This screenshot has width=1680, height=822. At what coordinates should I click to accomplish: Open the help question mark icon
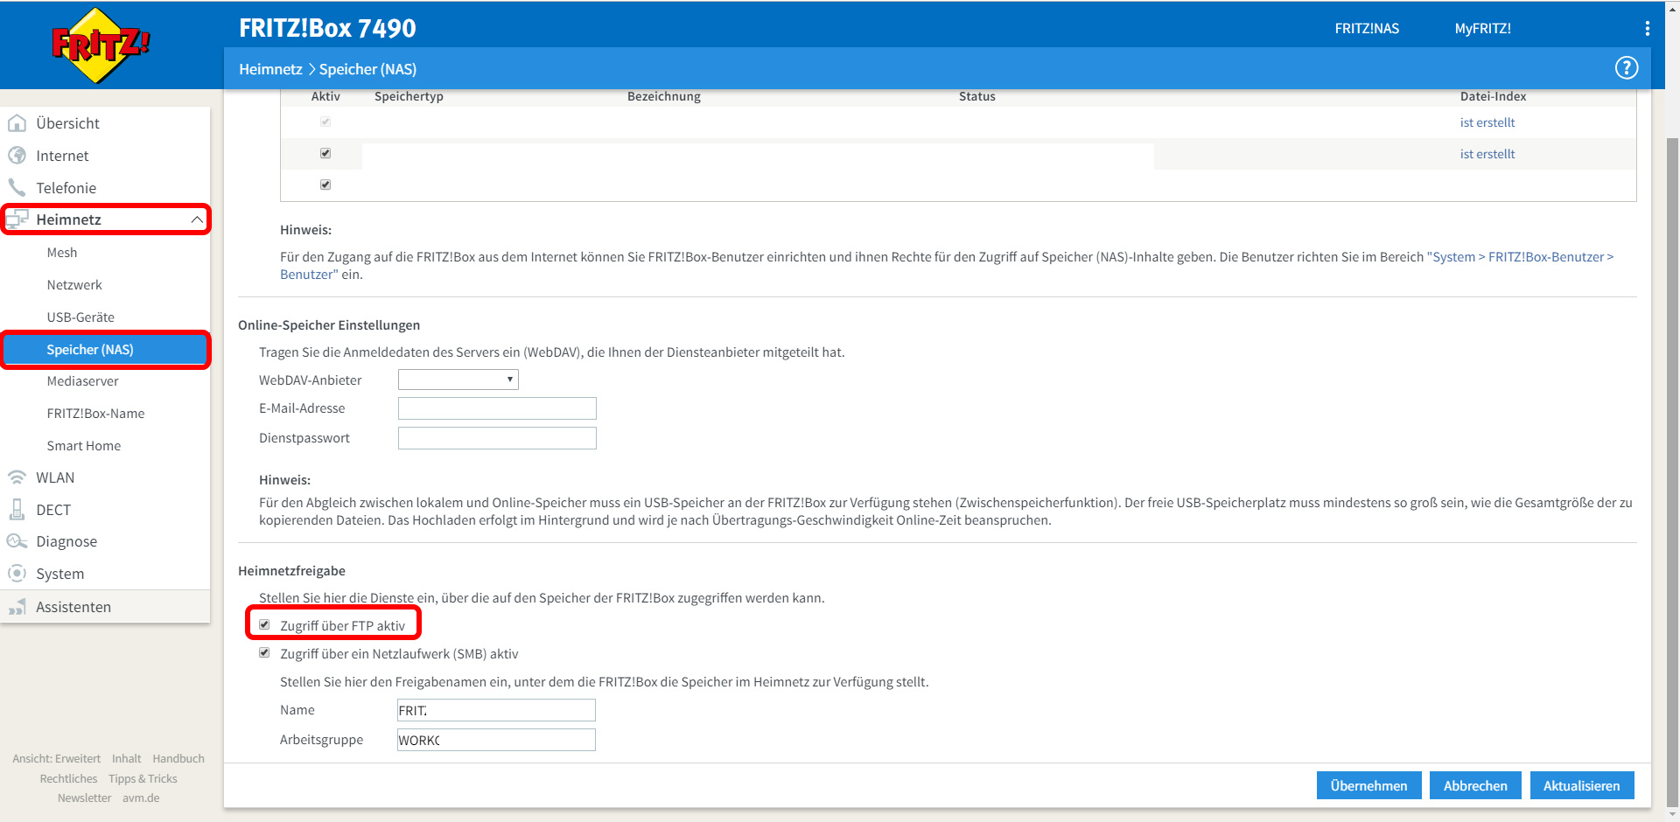point(1626,68)
